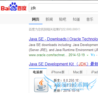The height and width of the screenshot is (93, 98).
Task: Click the Java coffee cup icon
Action: 41,85
